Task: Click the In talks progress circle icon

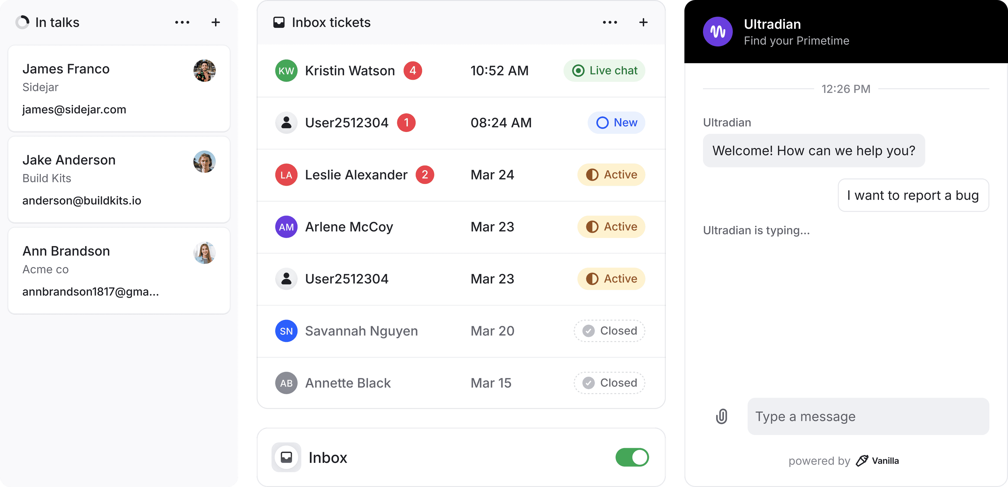Action: point(22,22)
